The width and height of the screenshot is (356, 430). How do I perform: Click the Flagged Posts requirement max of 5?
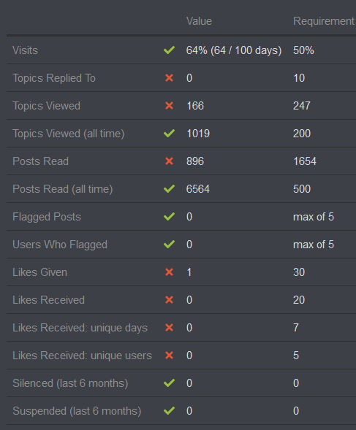(314, 217)
